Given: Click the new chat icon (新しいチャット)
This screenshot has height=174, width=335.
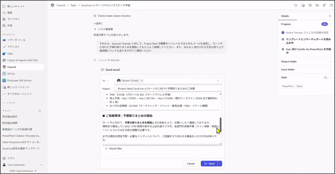Looking at the screenshot, I should [x=4, y=6].
